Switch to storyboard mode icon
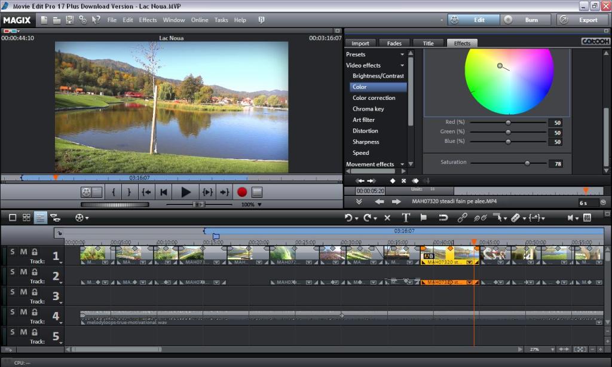The width and height of the screenshot is (612, 367). coord(26,218)
